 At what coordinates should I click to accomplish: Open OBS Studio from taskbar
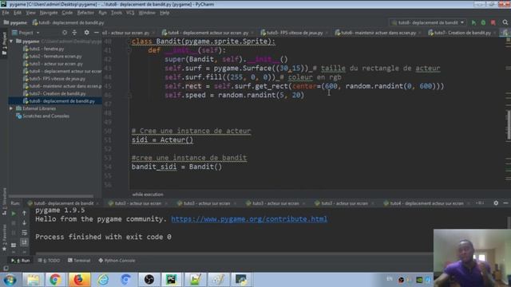(x=149, y=280)
